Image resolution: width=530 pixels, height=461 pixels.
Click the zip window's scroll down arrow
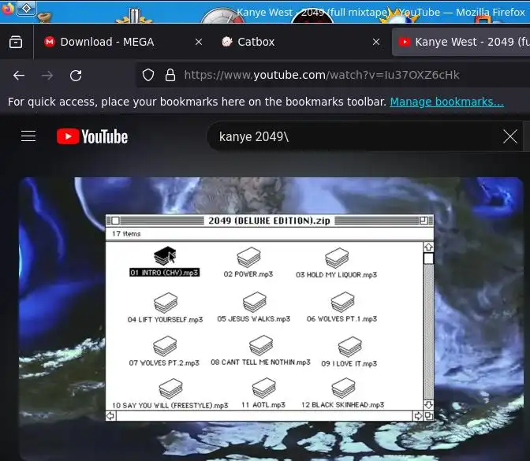pyautogui.click(x=428, y=404)
